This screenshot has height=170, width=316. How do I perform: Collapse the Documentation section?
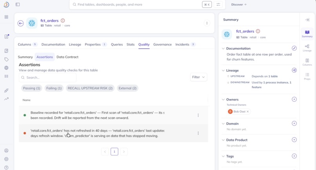tap(223, 48)
